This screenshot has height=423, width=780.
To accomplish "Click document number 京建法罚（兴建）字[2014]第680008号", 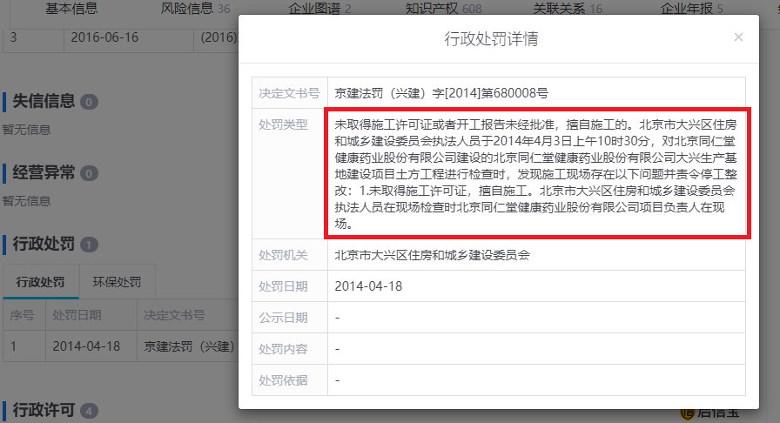I will tap(441, 93).
